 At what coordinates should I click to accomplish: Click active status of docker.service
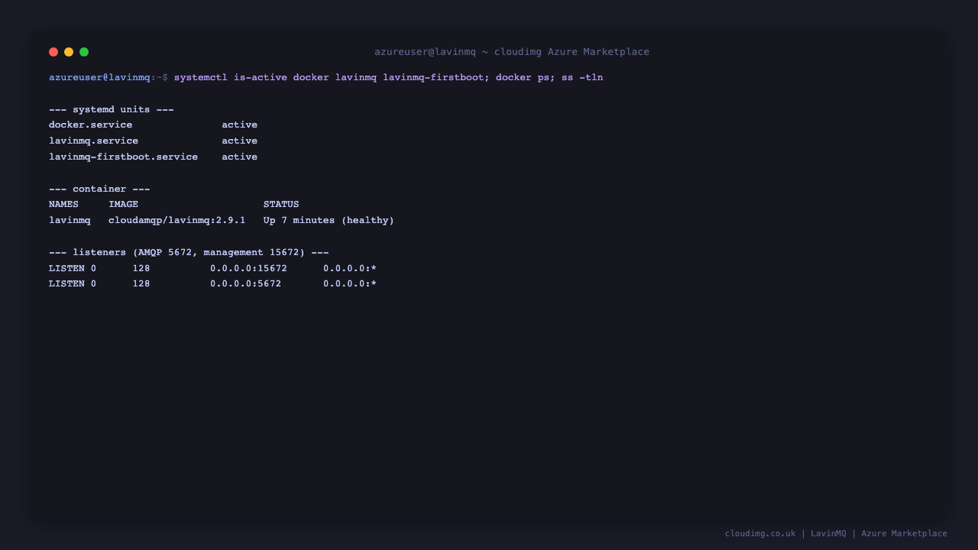point(240,125)
